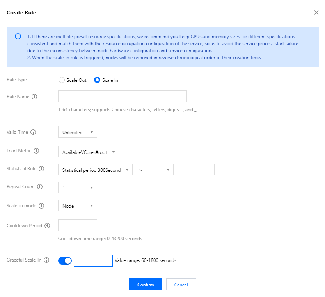325x297 pixels.
Task: Cancel the rule creation dialog
Action: click(181, 285)
